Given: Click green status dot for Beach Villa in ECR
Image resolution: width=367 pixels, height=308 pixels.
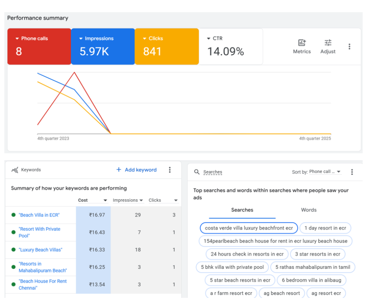Looking at the screenshot, I should [13, 215].
